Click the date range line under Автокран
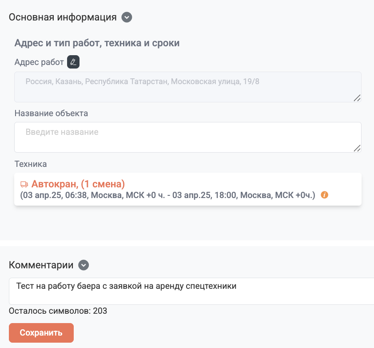This screenshot has width=374, height=348. (168, 195)
